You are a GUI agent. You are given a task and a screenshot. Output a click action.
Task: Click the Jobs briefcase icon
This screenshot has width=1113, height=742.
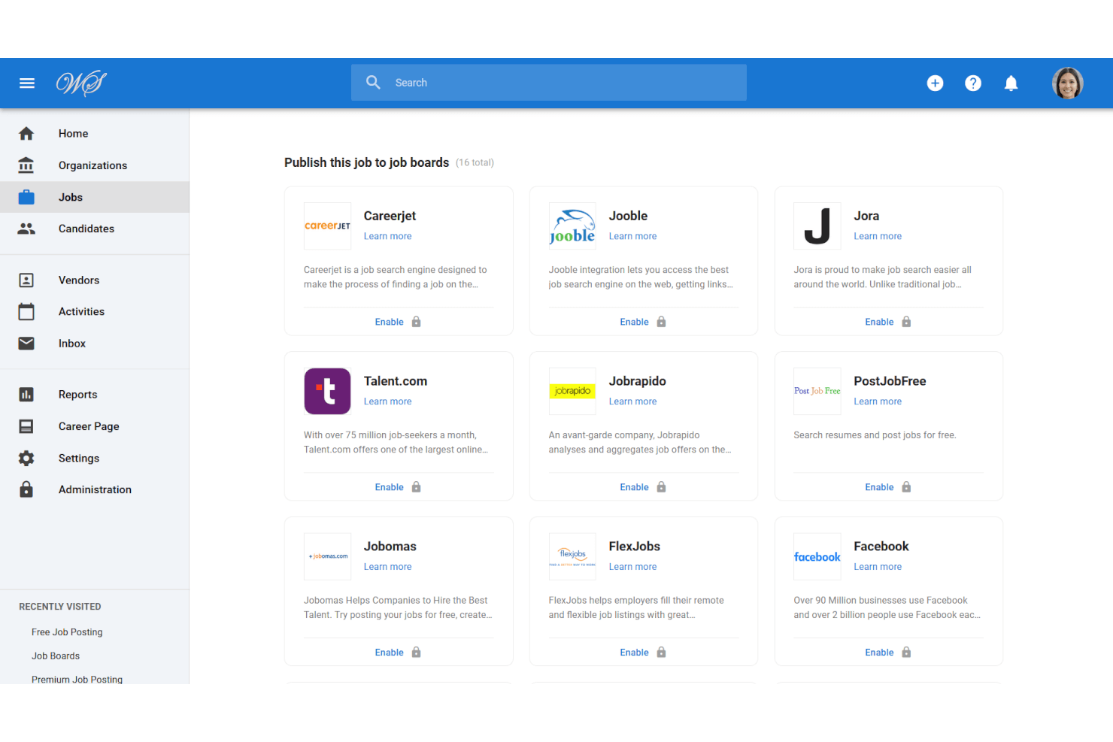(x=26, y=197)
